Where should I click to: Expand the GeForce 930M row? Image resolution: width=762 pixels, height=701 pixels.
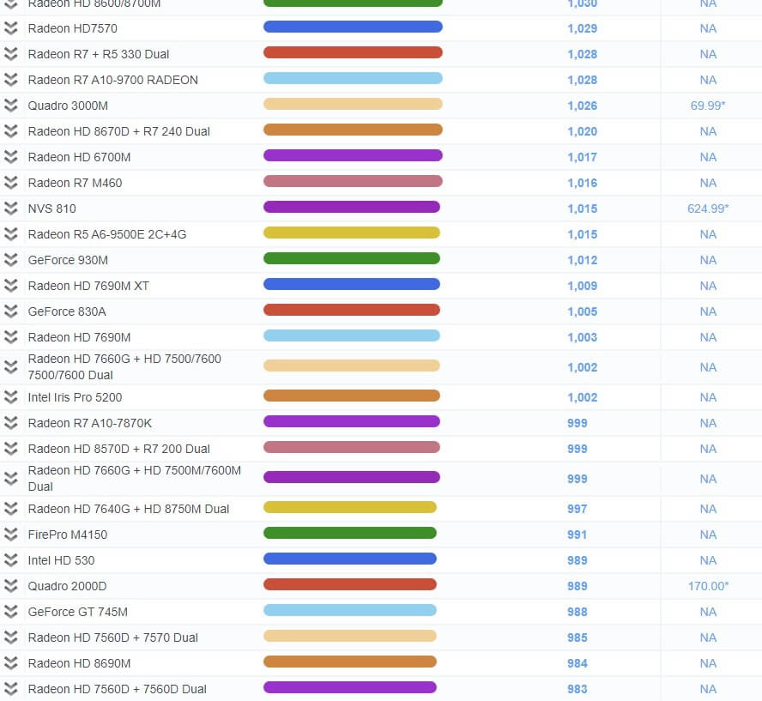tap(10, 260)
